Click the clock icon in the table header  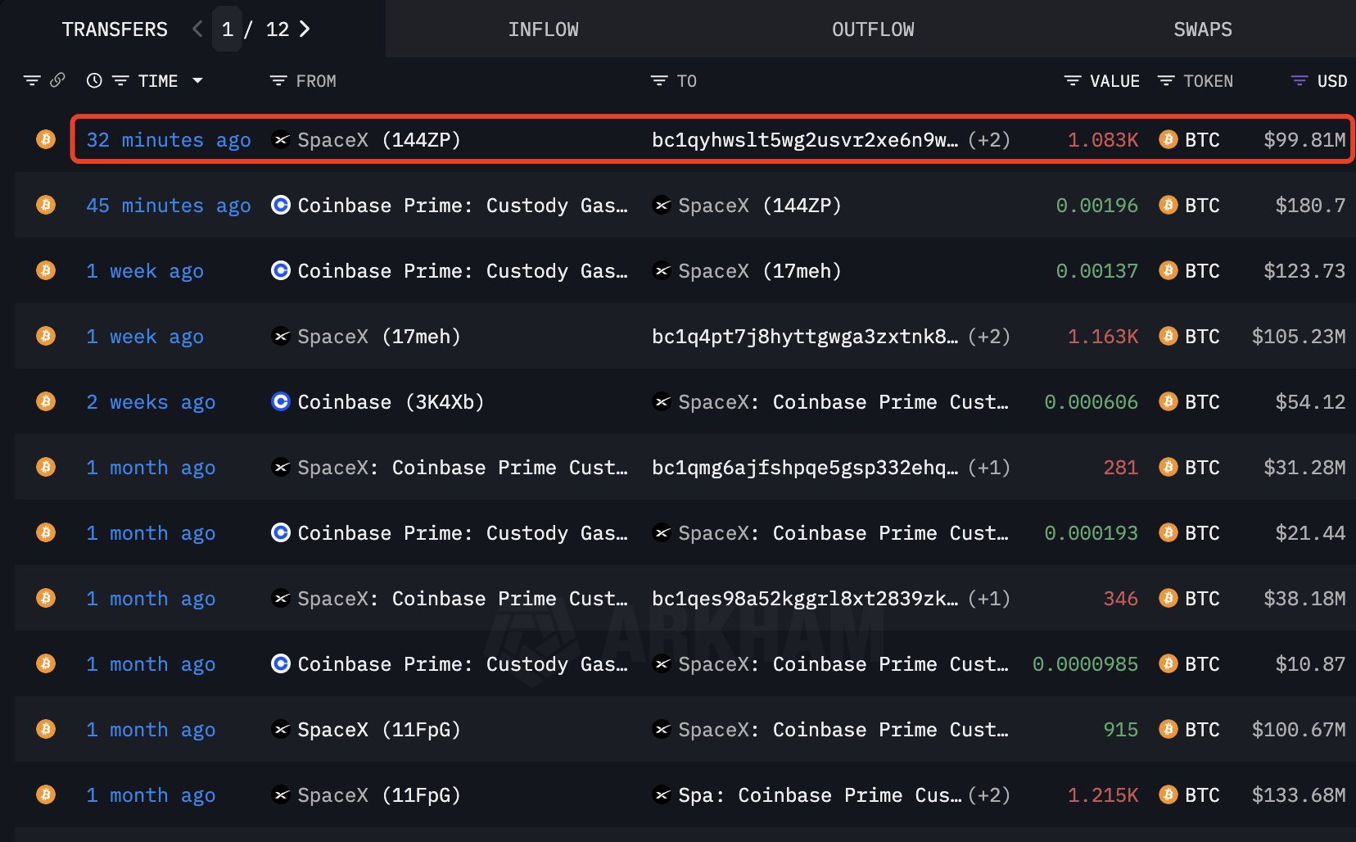pos(93,80)
